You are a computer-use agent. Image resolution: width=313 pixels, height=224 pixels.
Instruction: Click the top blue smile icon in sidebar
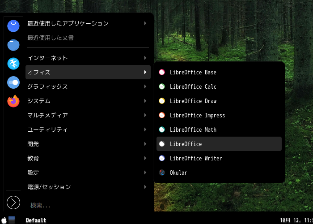[13, 26]
